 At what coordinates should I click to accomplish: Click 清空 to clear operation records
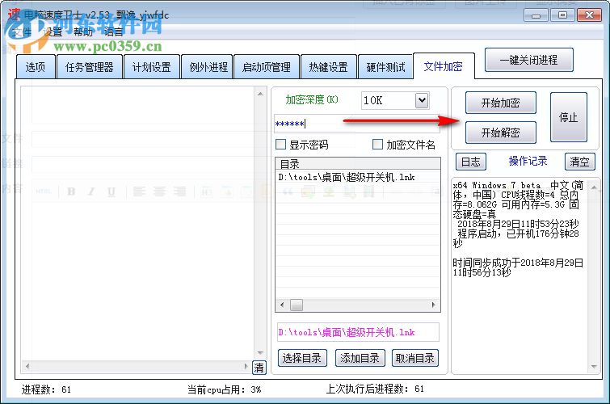point(579,162)
